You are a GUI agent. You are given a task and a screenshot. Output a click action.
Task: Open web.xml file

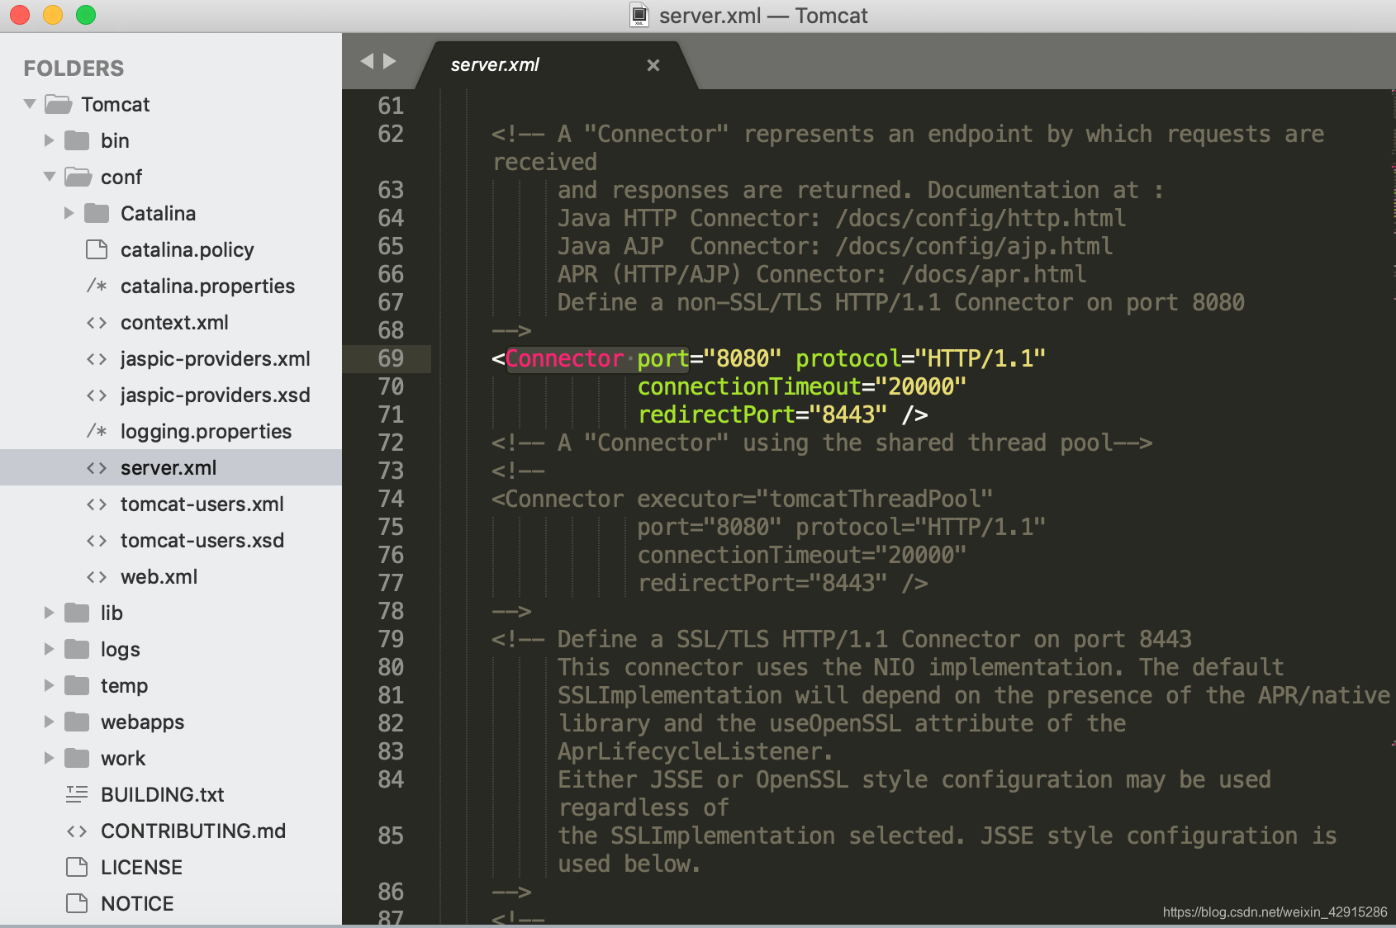(159, 576)
